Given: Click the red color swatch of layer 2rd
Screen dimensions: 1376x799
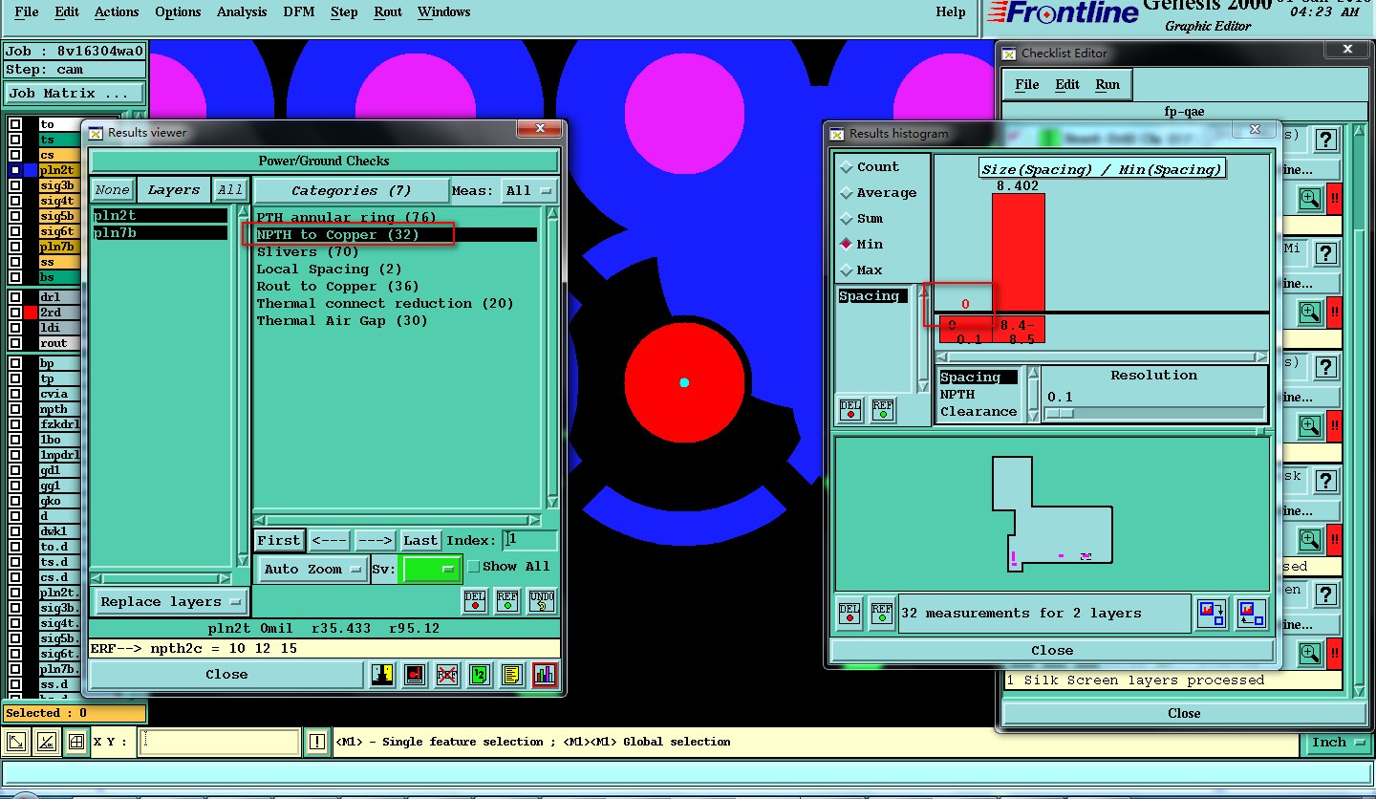Looking at the screenshot, I should point(30,313).
